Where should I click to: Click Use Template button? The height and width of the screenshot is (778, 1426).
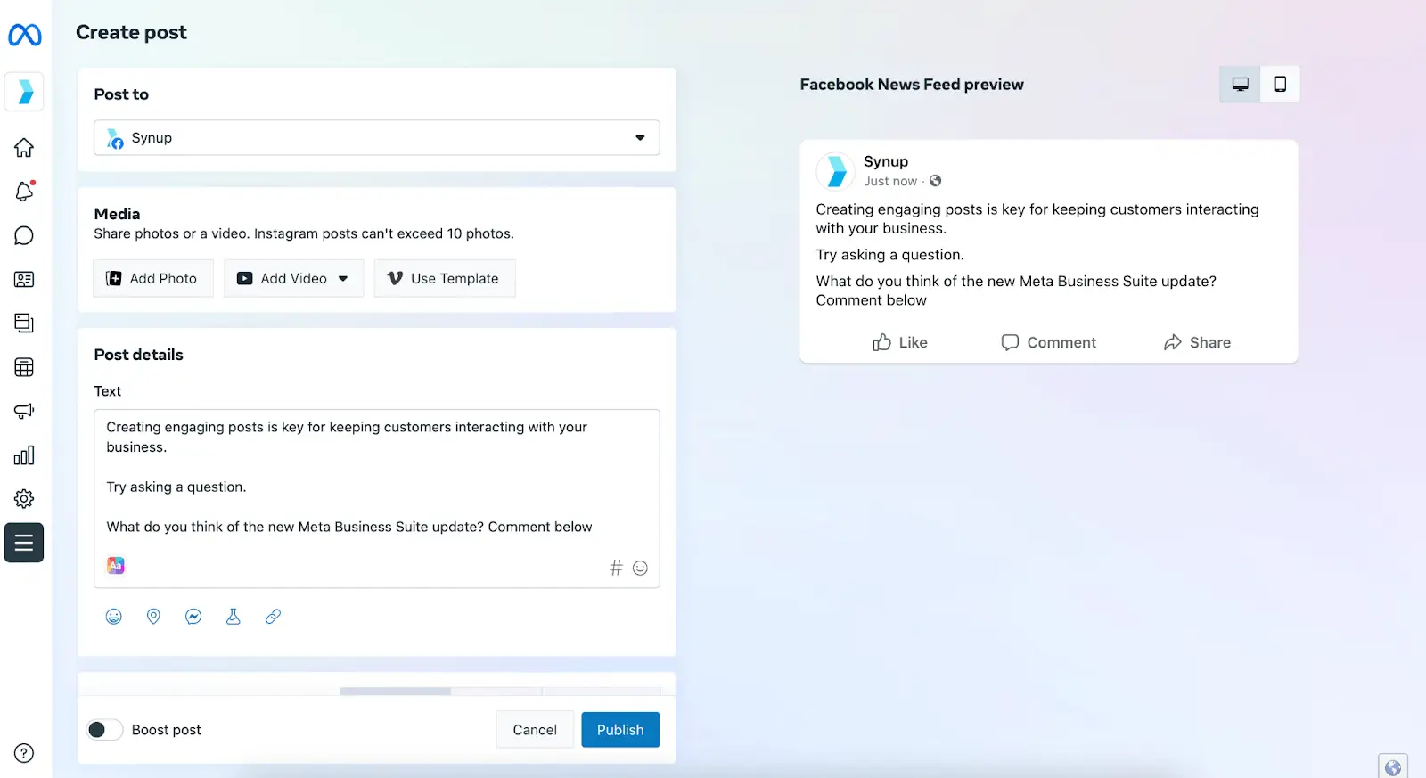pos(445,278)
